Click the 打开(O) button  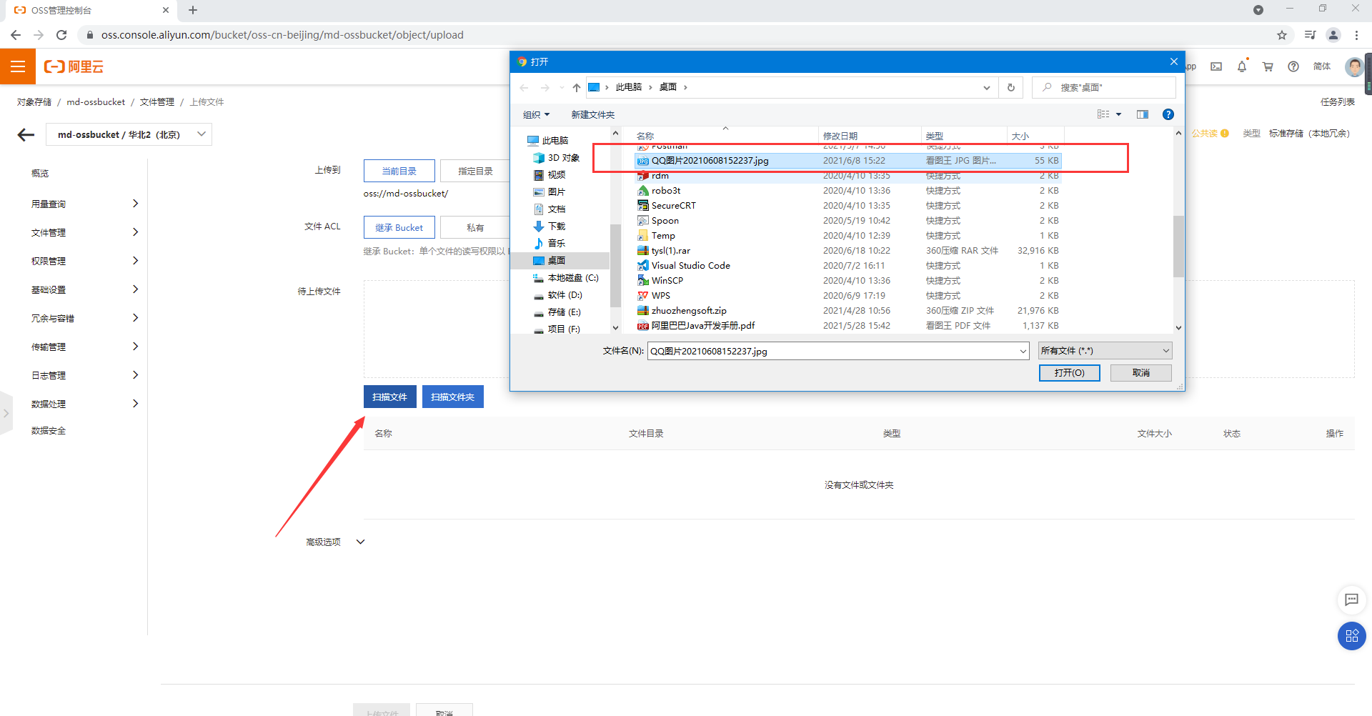(1069, 373)
